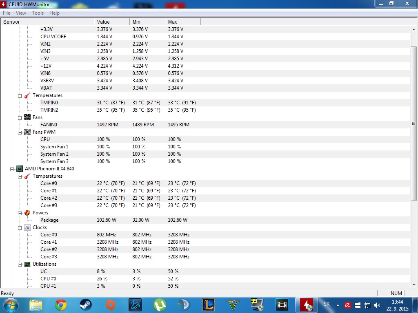Click the Max column header
Screen dimensions: 418x313
[183, 22]
